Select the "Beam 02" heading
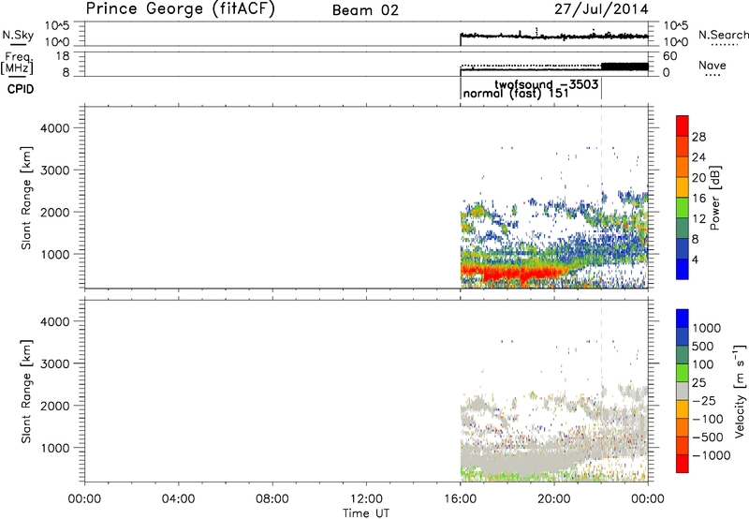 (x=365, y=10)
